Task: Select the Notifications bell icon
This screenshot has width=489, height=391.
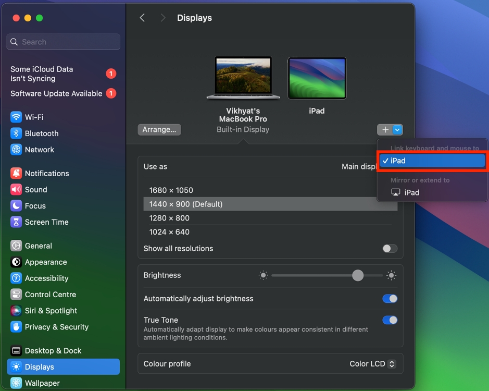Action: (16, 173)
